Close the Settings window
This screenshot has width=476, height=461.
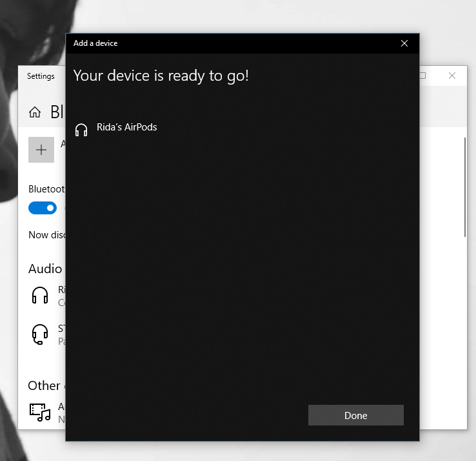(452, 76)
